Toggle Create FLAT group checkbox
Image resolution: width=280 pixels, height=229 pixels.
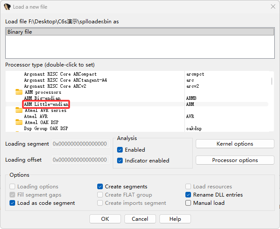click(100, 195)
